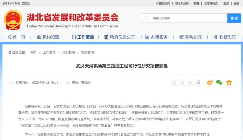Open 无障碍阅读 accessibility mode
The image size is (243, 140).
click(211, 3)
